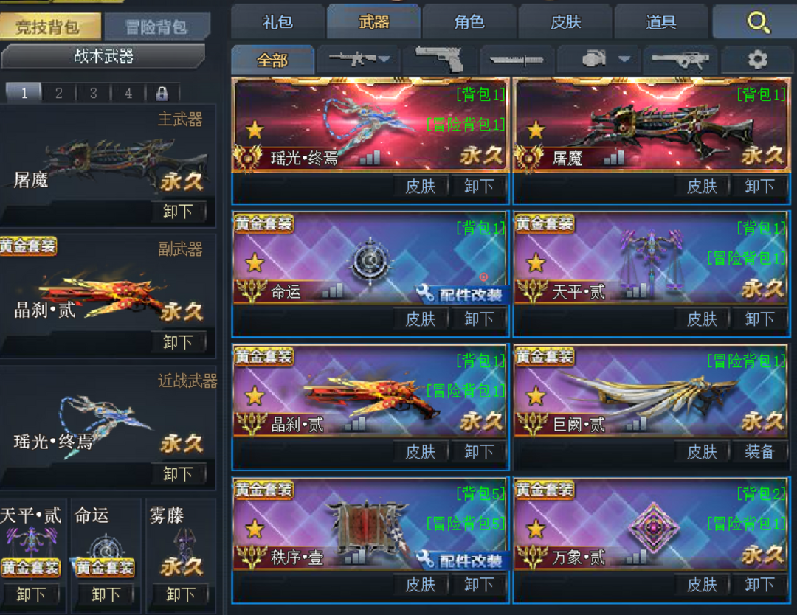This screenshot has height=615, width=797.
Task: Switch to backpack slot 4
Action: [128, 93]
